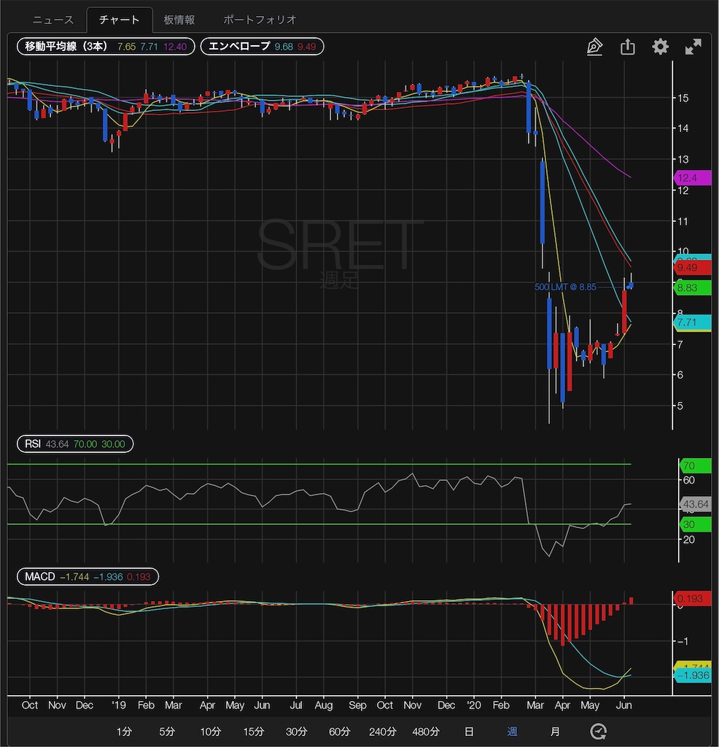Expand chart to fullscreen
Viewport: 719px width, 747px height.
(x=693, y=47)
